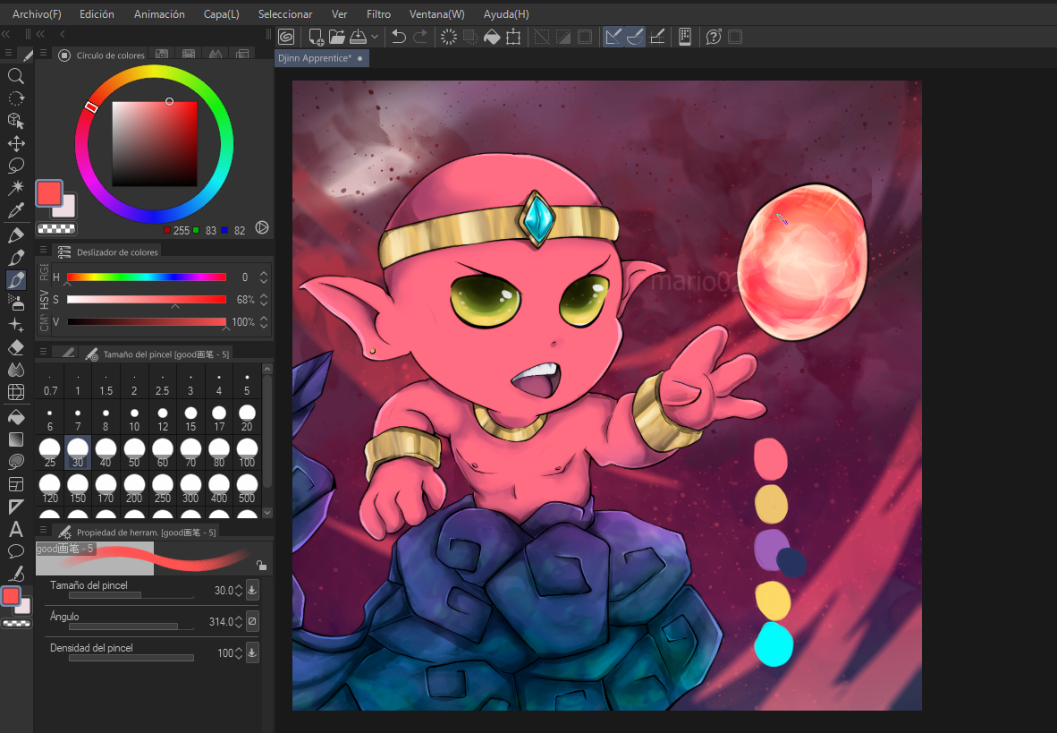The width and height of the screenshot is (1057, 733).
Task: Toggle snap to ruler in toolbar
Action: [613, 37]
